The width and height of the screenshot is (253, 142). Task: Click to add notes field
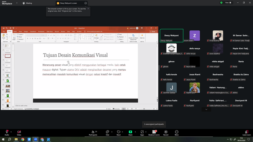(21, 106)
